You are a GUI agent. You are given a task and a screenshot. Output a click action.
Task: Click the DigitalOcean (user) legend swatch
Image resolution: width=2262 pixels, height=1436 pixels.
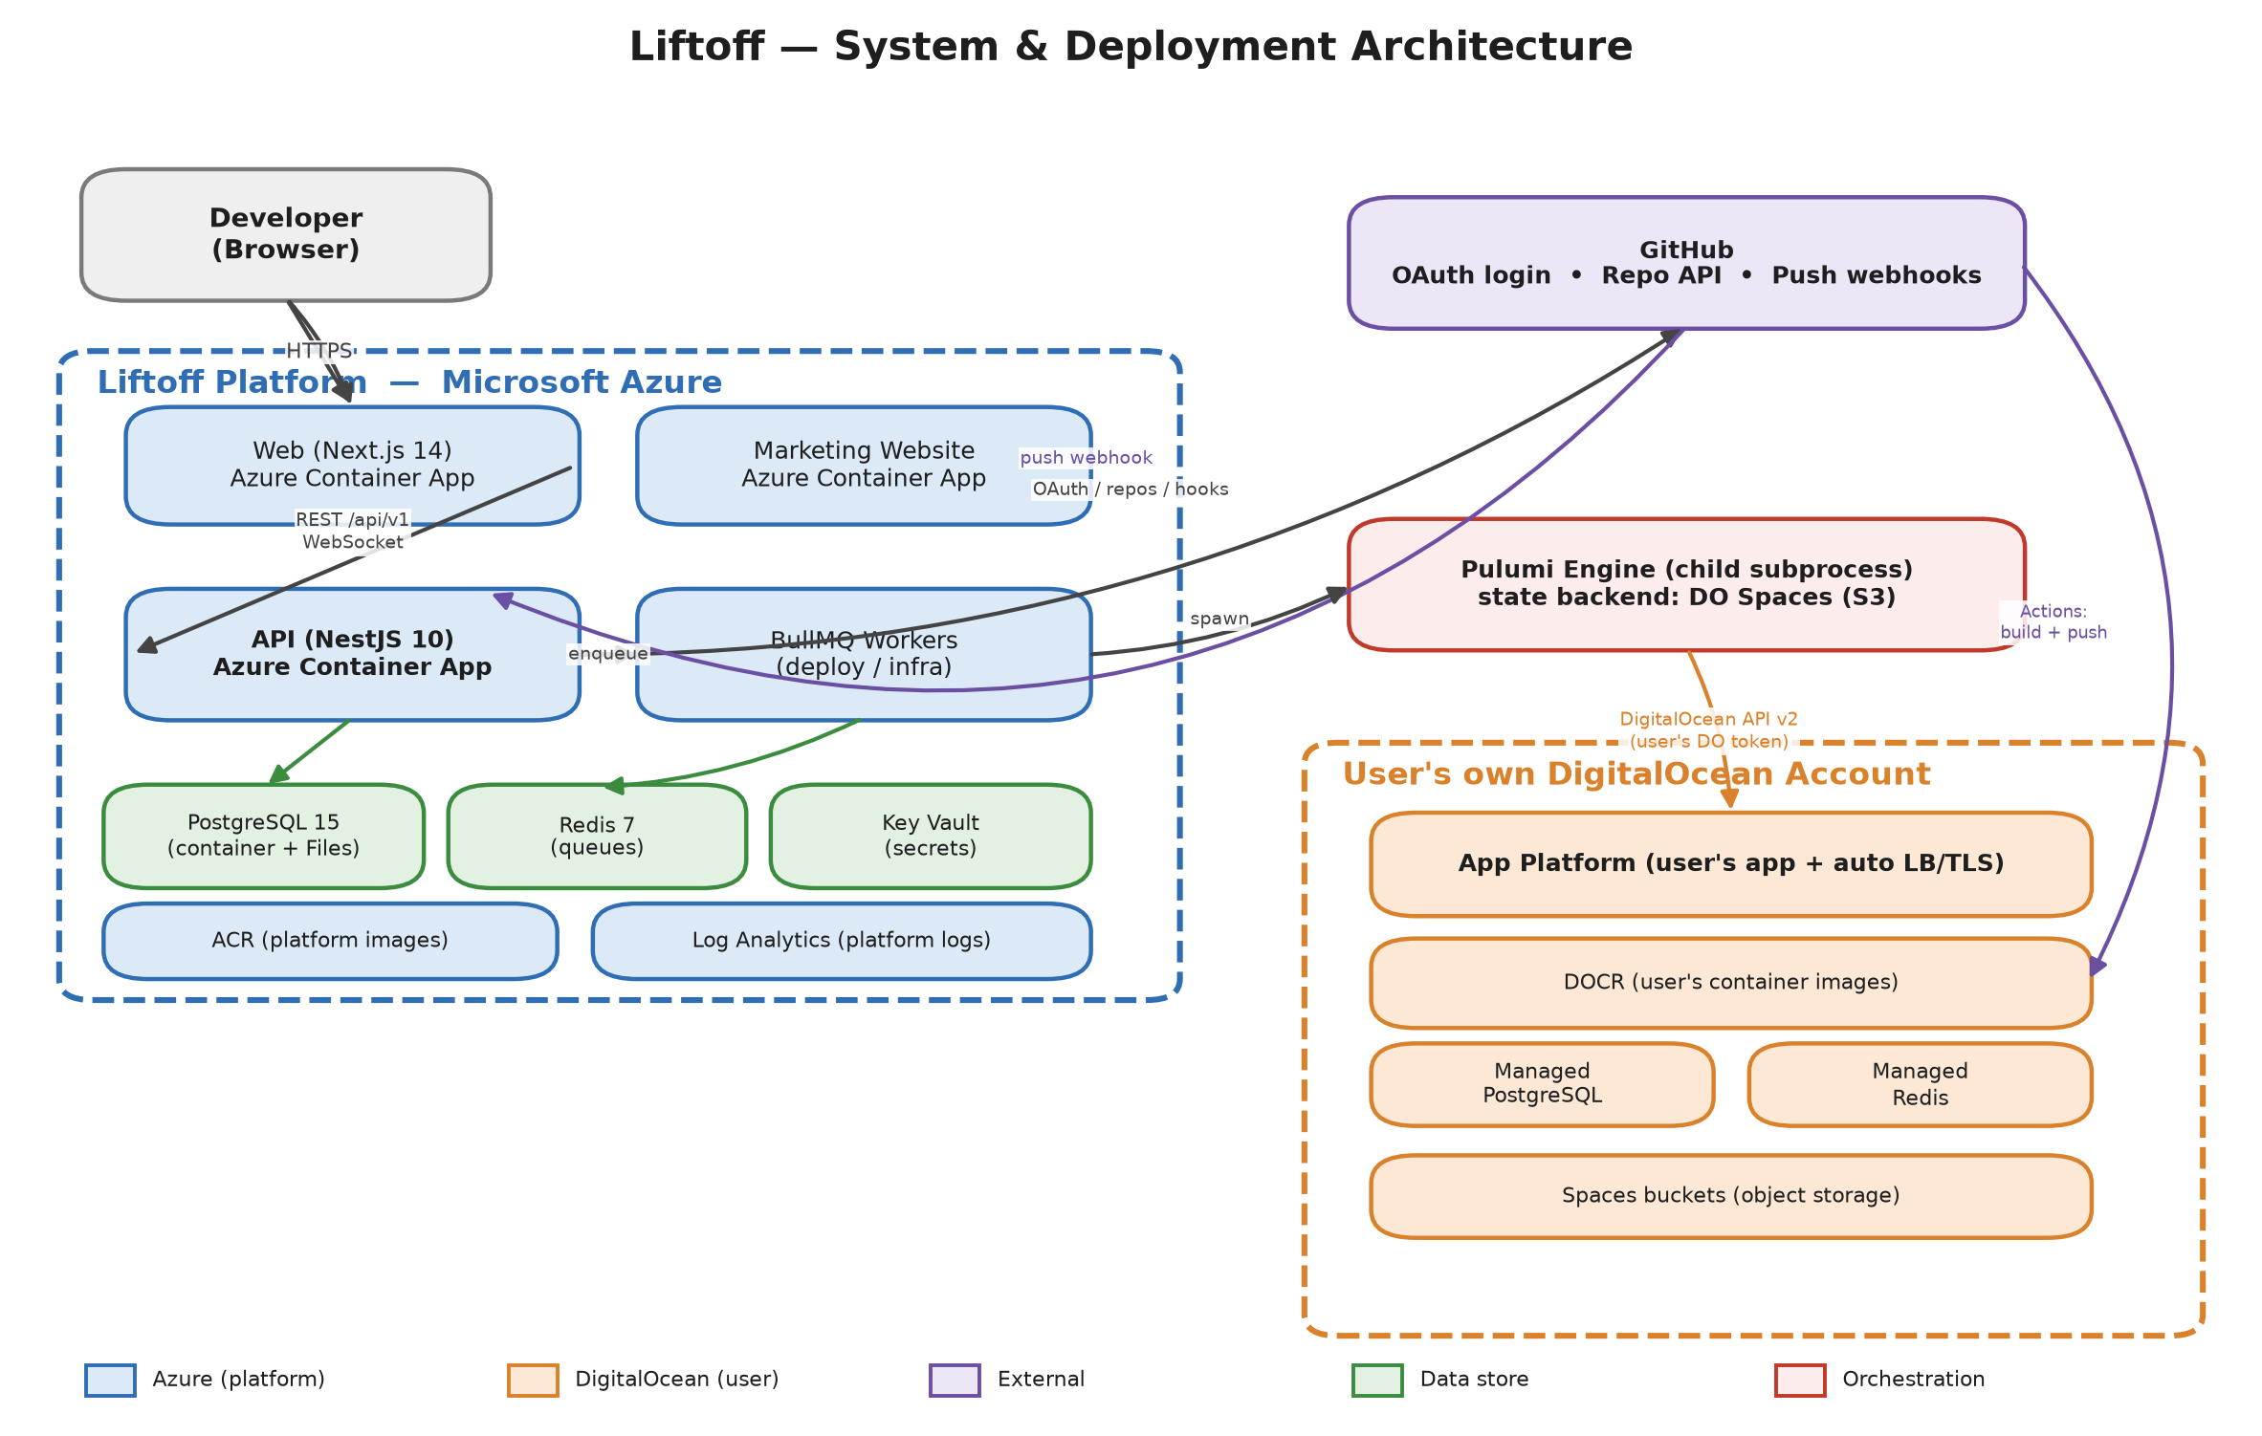[533, 1380]
